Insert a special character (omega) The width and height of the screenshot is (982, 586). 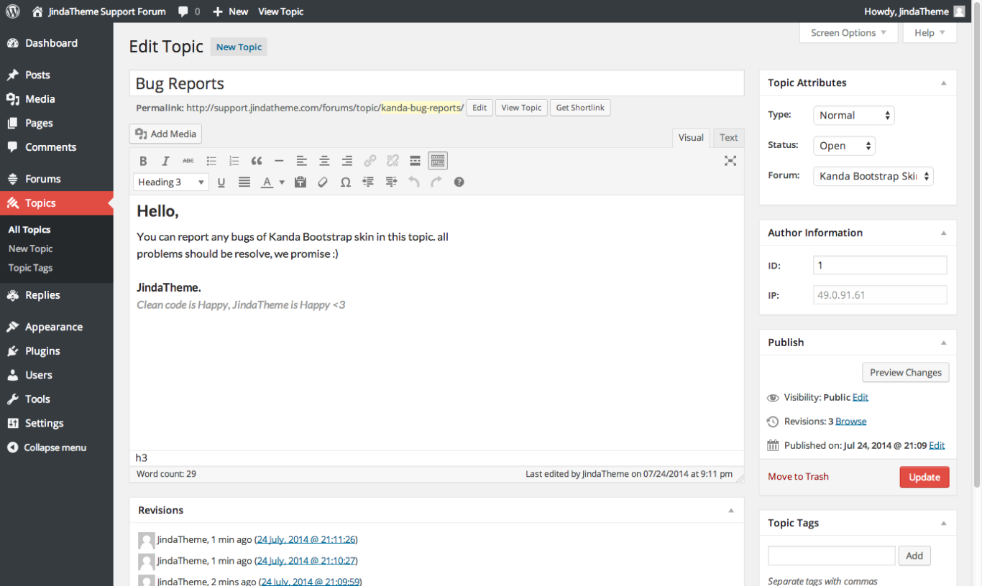346,182
